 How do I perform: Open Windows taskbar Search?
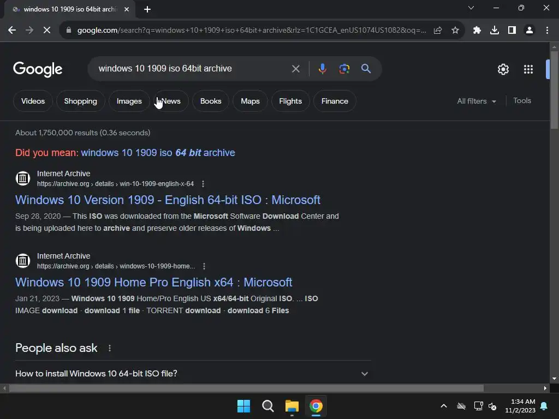click(x=267, y=406)
